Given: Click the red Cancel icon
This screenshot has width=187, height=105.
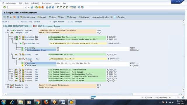Looking at the screenshot, I should click(x=43, y=7).
